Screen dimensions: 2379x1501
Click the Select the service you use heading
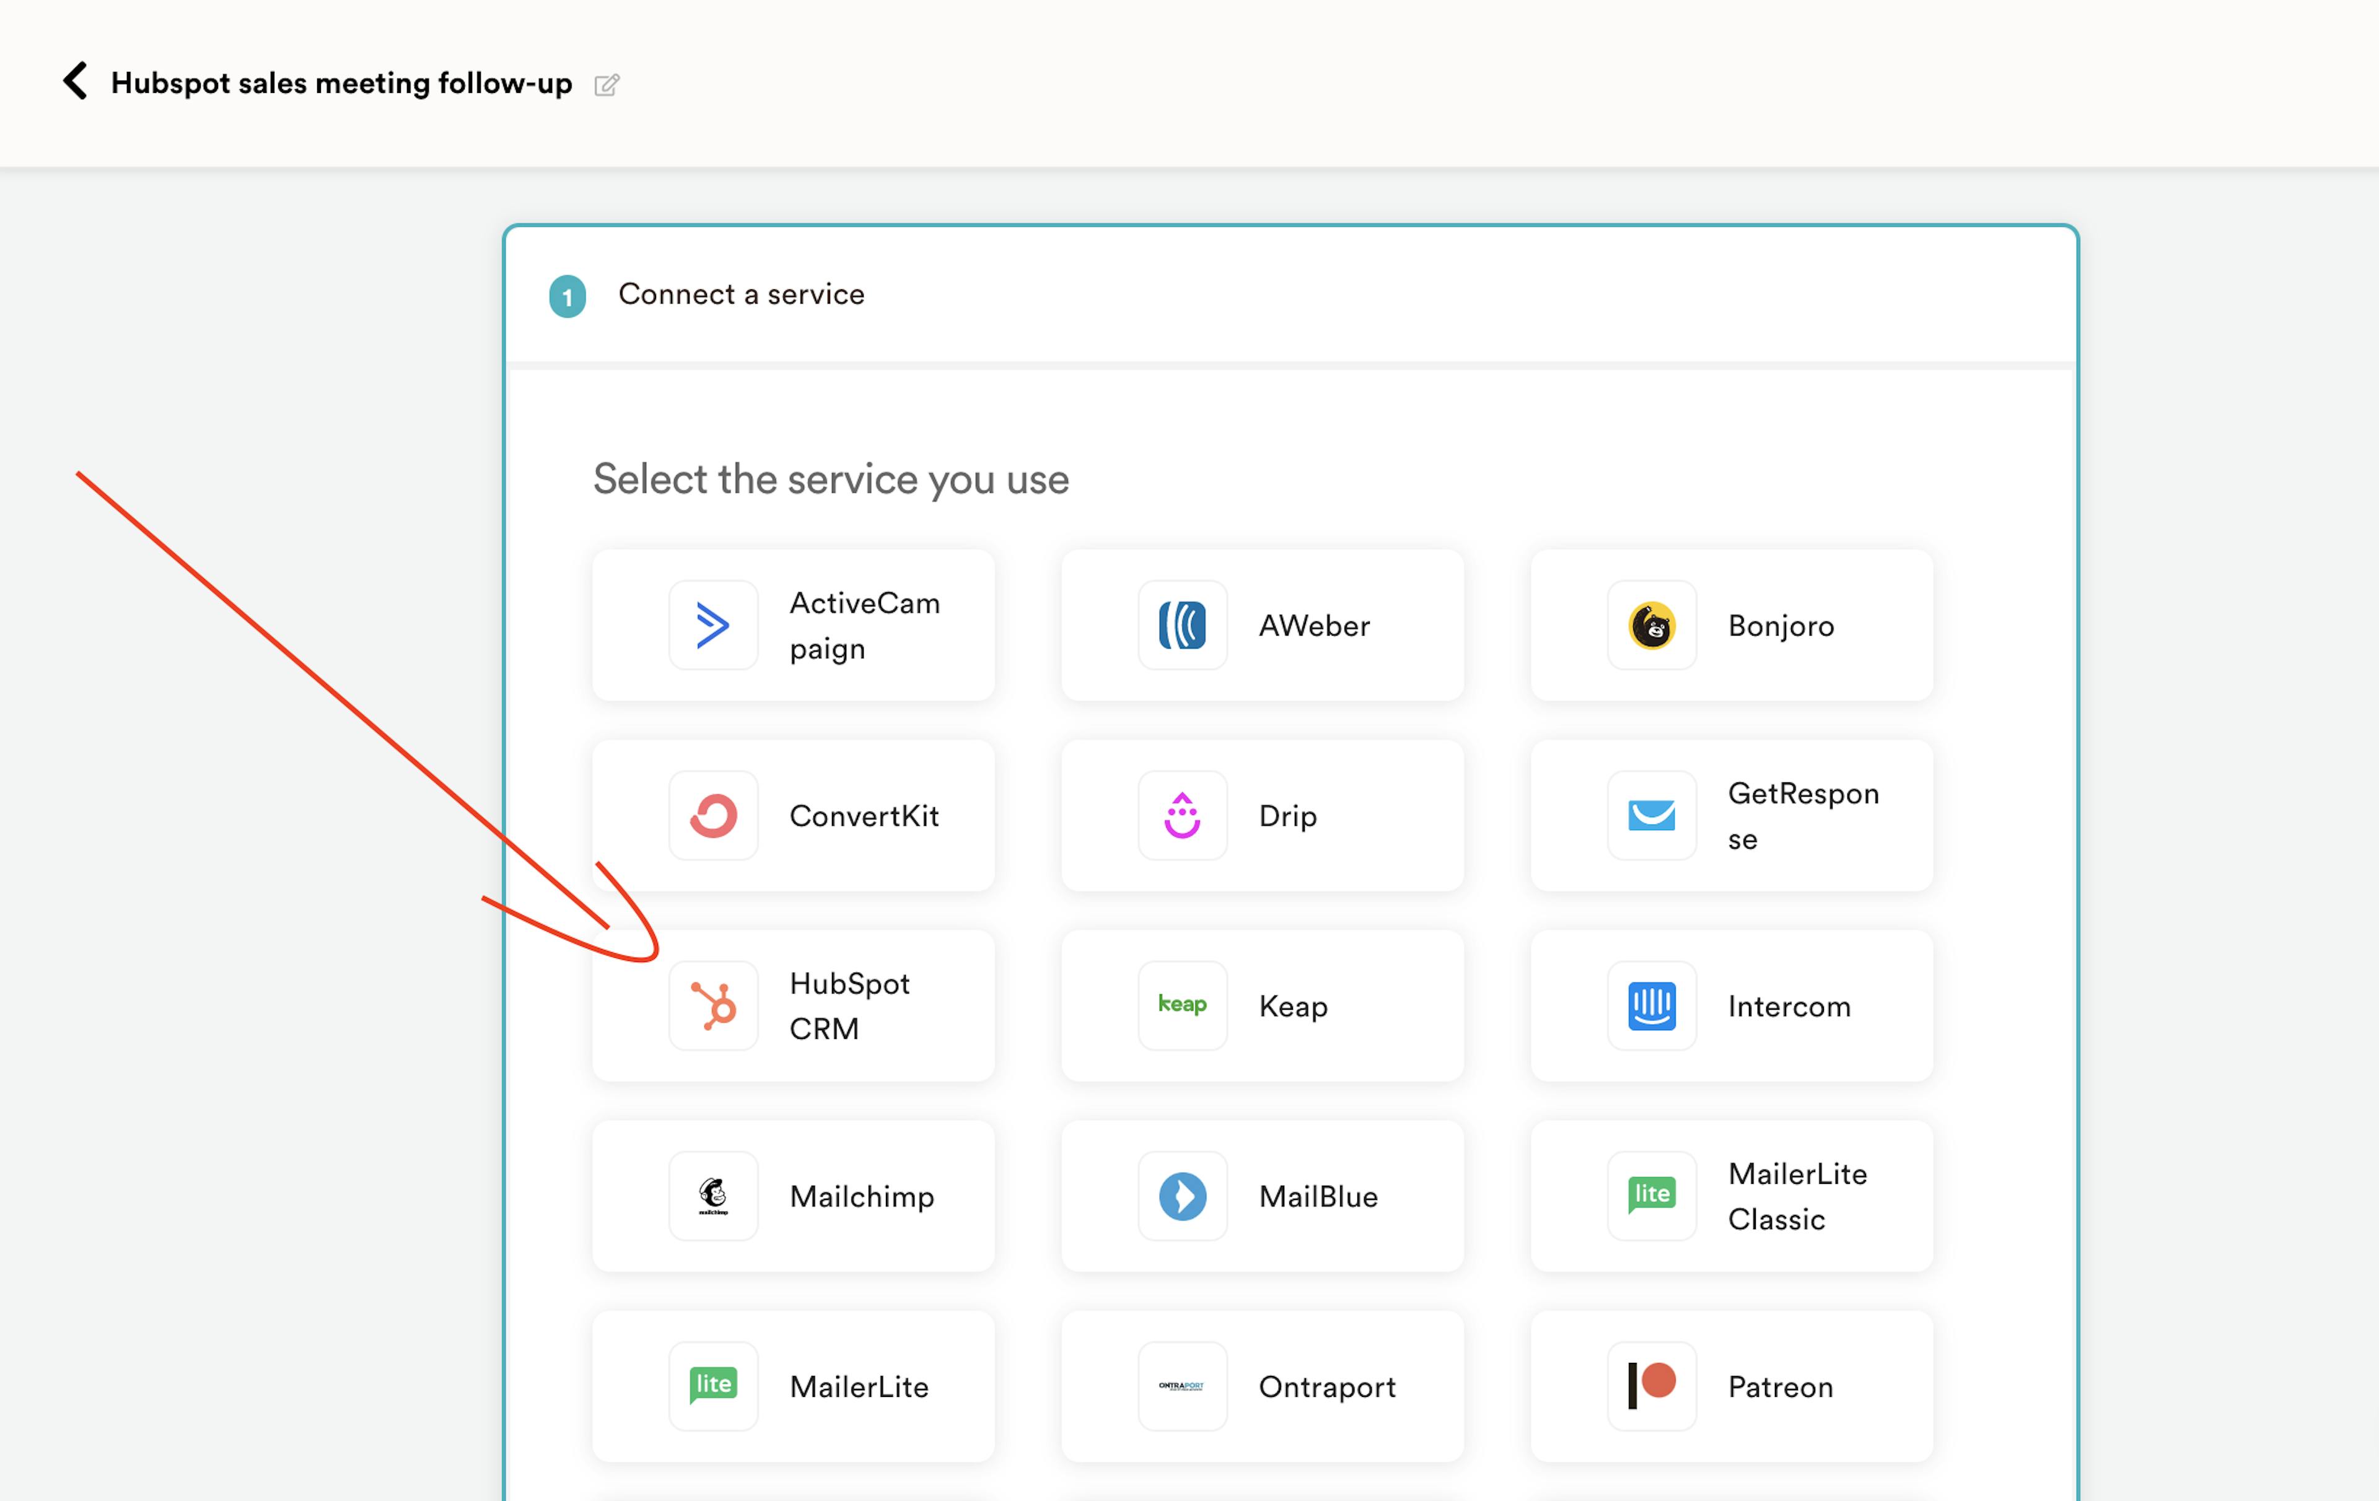pos(831,479)
